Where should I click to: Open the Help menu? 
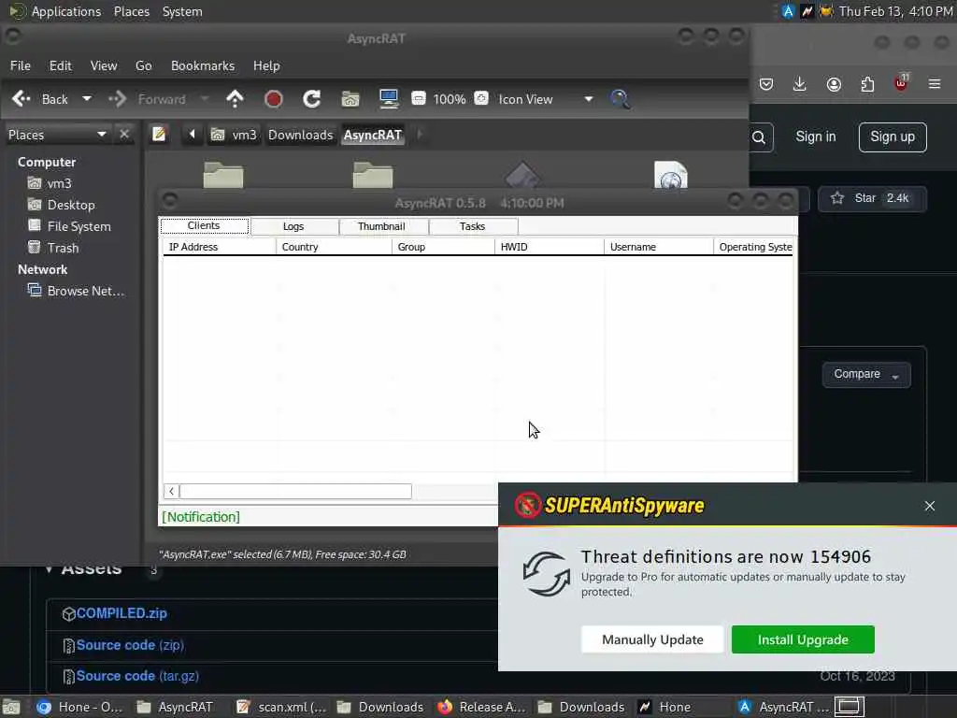coord(266,65)
